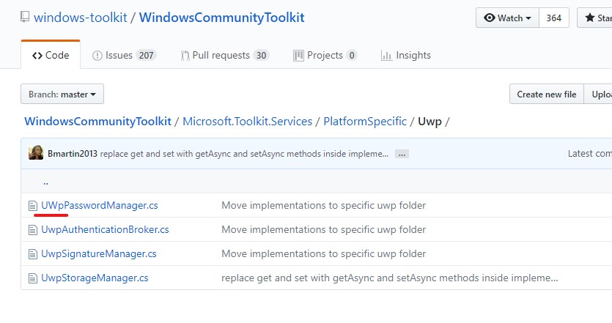612x323 pixels.
Task: Expand the Branch: master dropdown
Action: [x=62, y=94]
